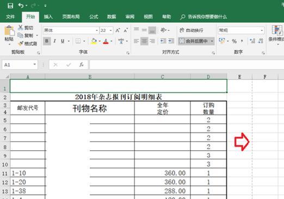
Task: Select the 刊物名称 header cell
Action: [90, 108]
